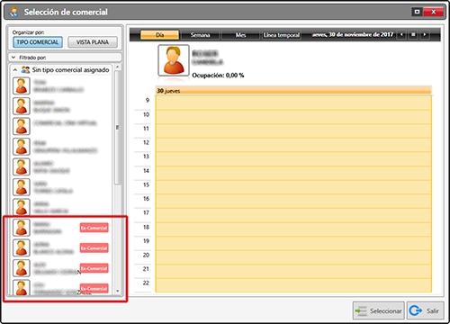Select the 9 o'clock calendar slot

(x=293, y=103)
